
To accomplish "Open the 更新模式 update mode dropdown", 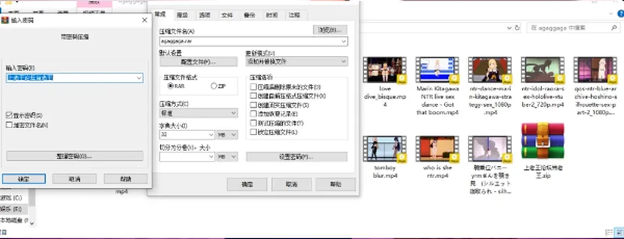I will point(297,62).
